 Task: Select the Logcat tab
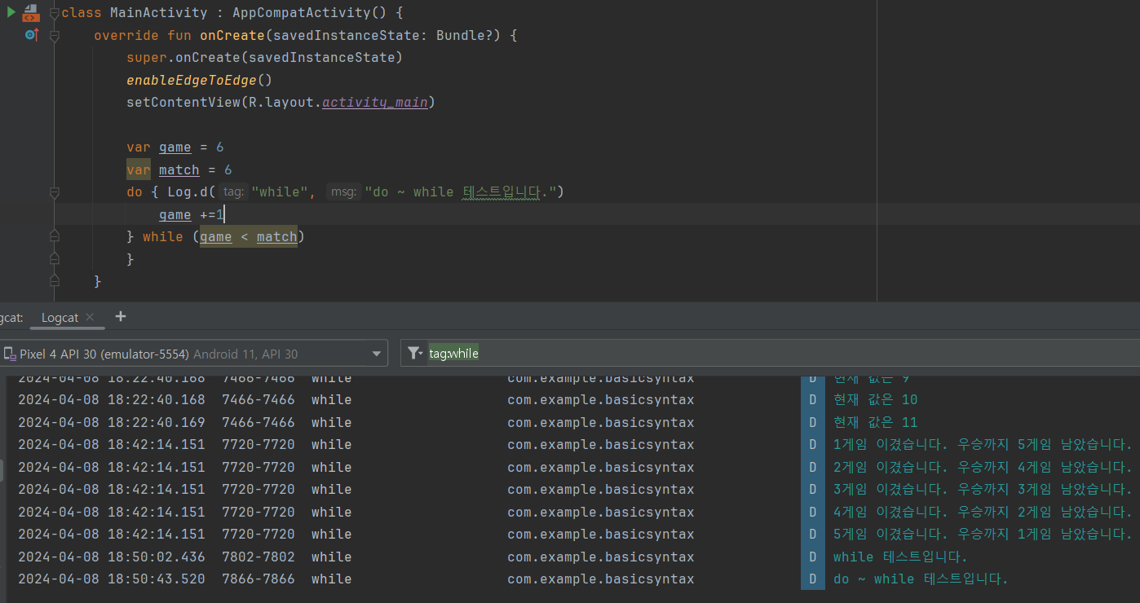(60, 317)
